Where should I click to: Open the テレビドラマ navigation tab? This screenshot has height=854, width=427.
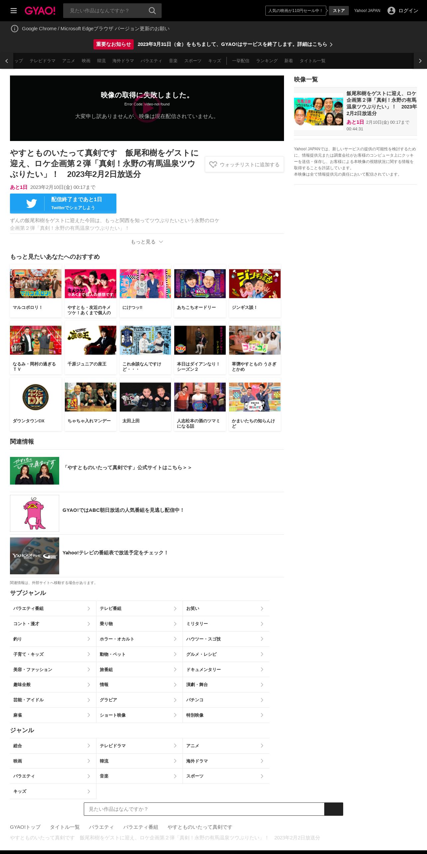pos(43,61)
